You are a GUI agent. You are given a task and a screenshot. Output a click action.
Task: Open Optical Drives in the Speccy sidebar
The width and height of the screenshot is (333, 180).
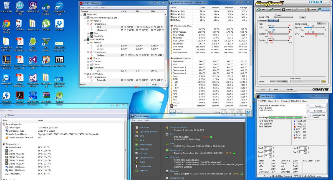144,158
